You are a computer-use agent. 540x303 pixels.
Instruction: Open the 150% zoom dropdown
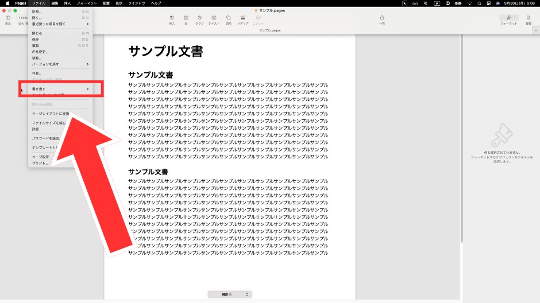pyautogui.click(x=23, y=18)
